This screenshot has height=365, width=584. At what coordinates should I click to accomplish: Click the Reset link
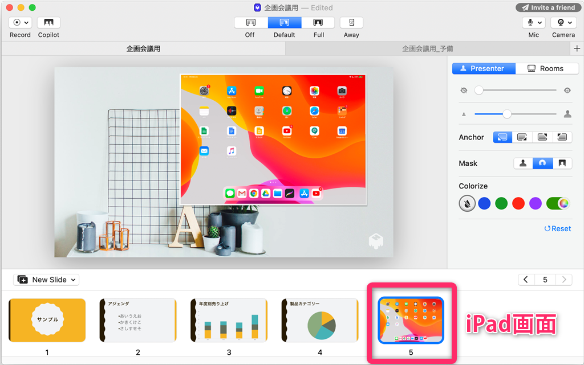click(x=558, y=228)
